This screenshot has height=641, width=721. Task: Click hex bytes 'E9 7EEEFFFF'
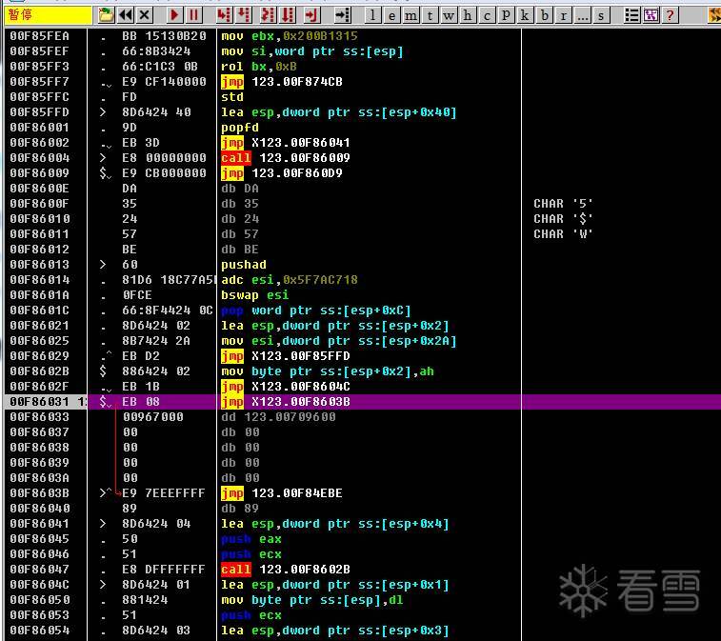coord(164,493)
